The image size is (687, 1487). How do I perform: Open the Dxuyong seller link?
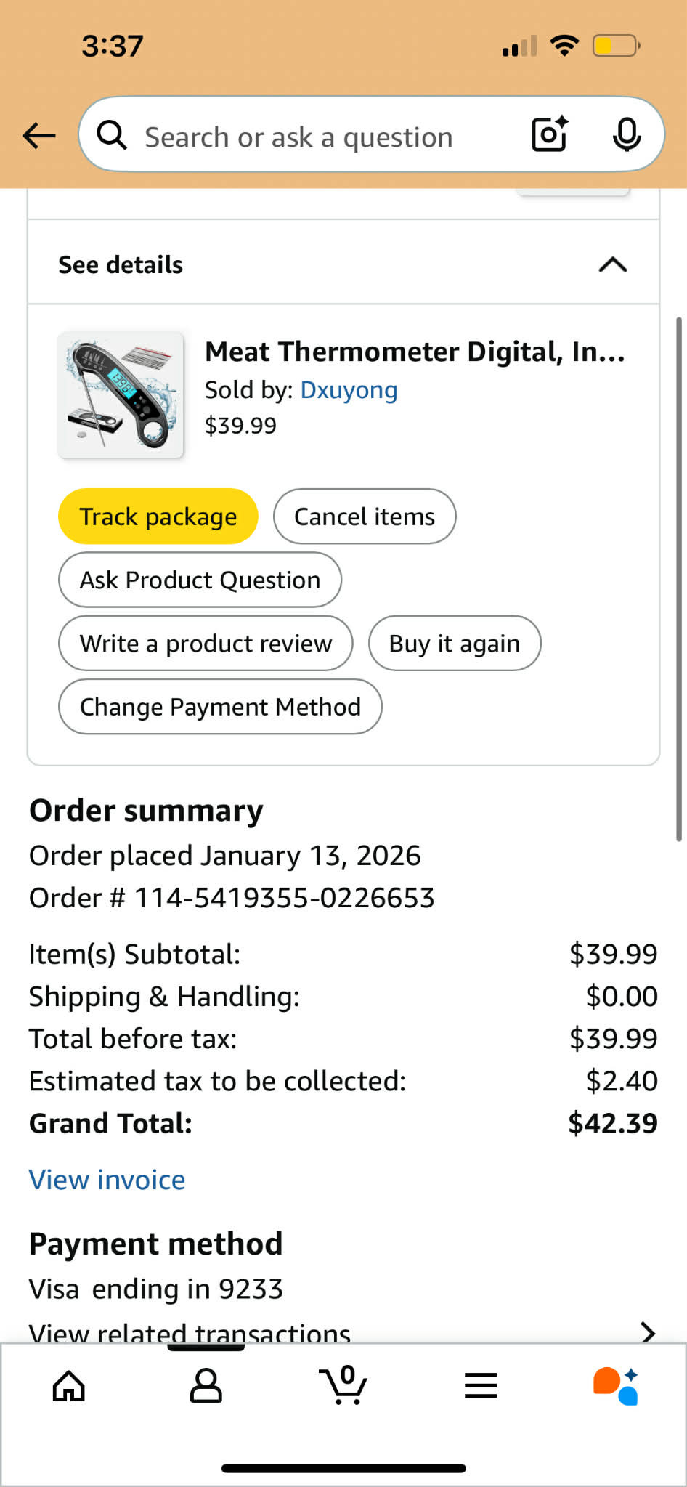[349, 390]
